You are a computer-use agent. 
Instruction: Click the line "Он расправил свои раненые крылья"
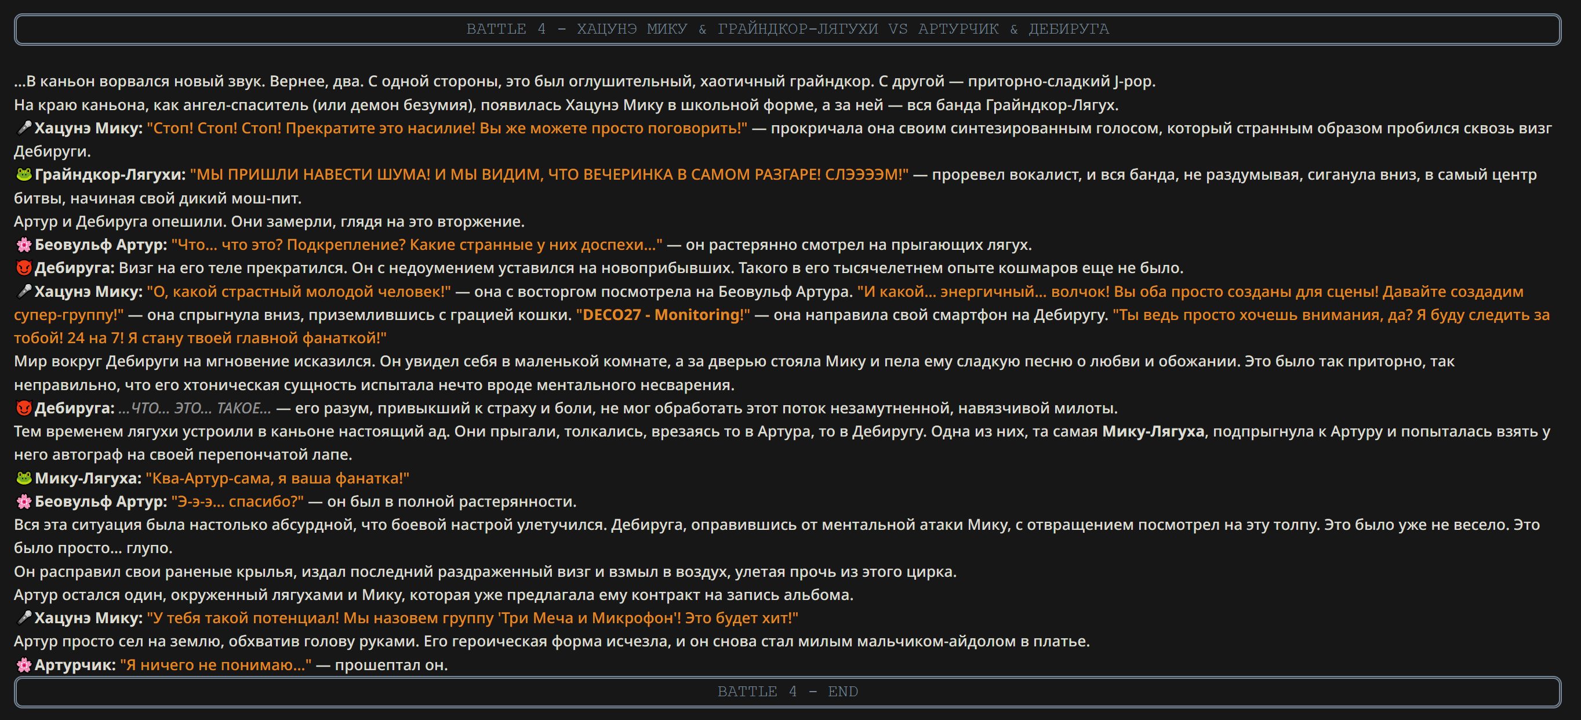tap(485, 572)
